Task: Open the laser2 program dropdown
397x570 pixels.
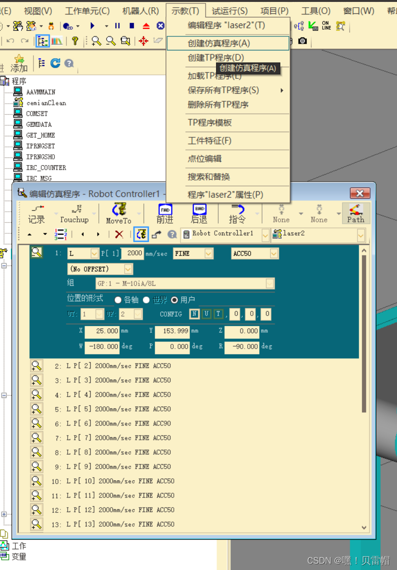Action: point(361,235)
